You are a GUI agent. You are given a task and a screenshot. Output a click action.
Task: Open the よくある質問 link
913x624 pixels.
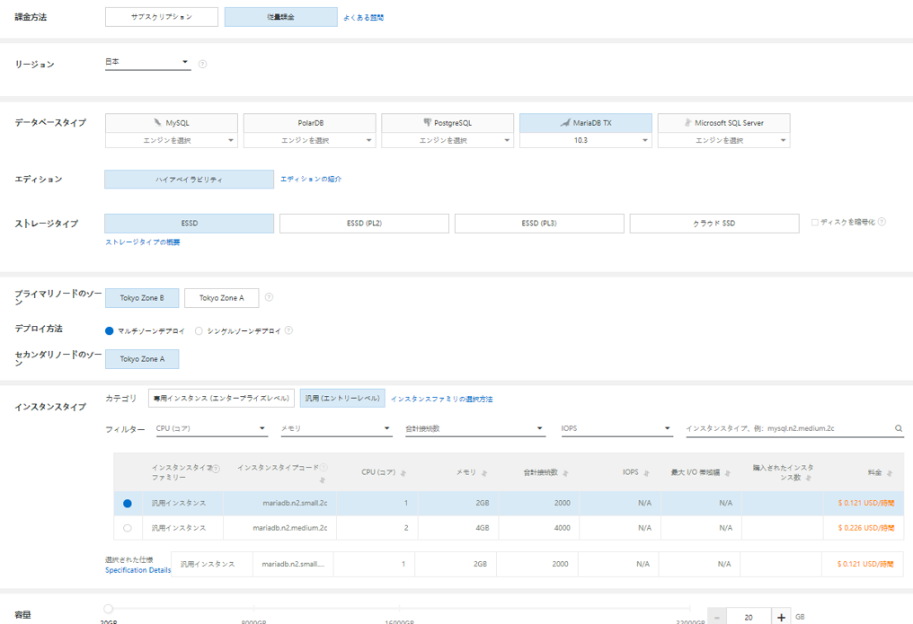pyautogui.click(x=363, y=18)
